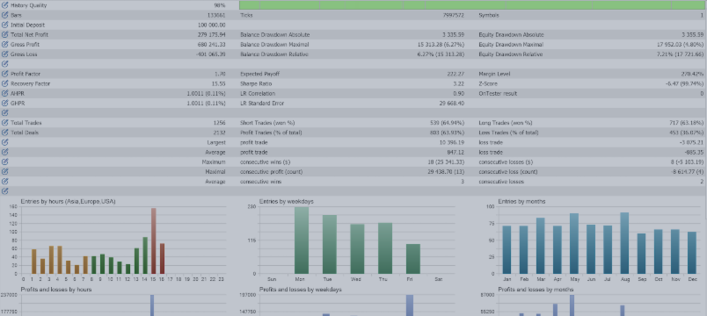Click the 'Balance Drawdown Absolute' label
707x316 pixels.
click(x=275, y=34)
